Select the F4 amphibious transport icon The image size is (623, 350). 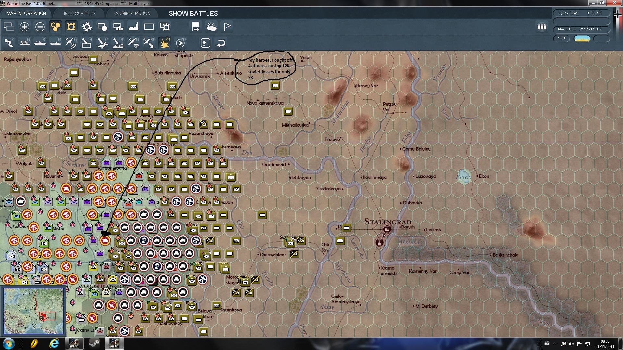(55, 43)
